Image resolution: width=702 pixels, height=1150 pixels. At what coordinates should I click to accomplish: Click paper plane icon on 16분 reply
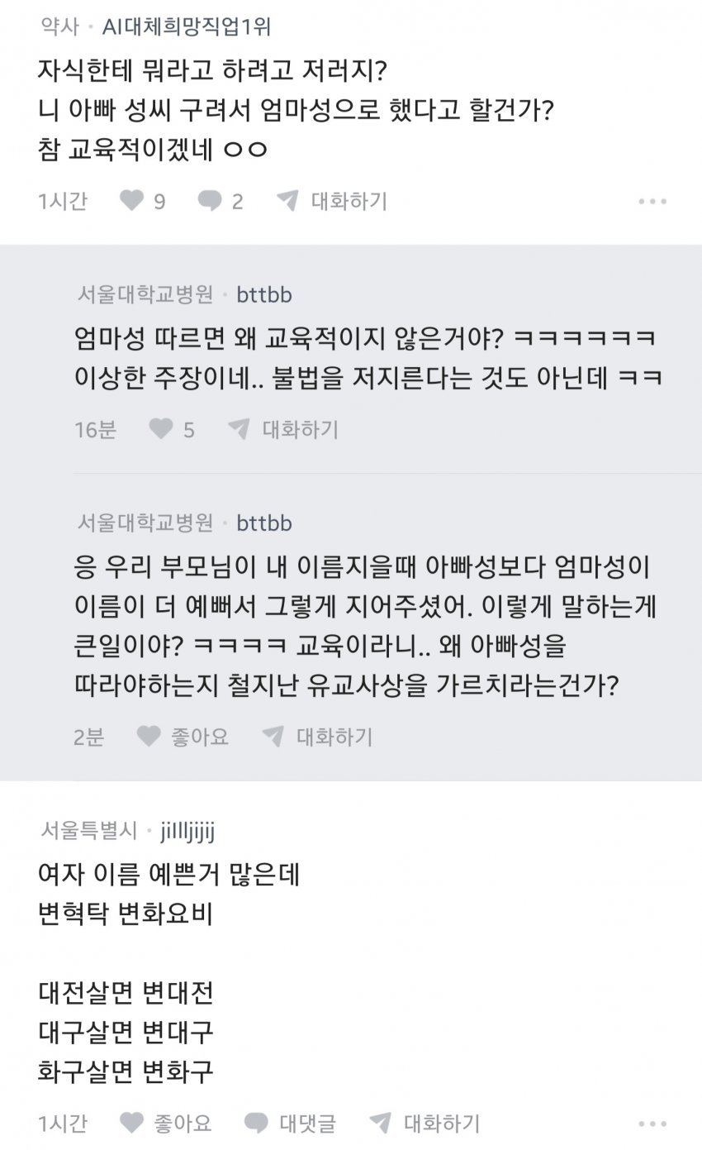(239, 429)
